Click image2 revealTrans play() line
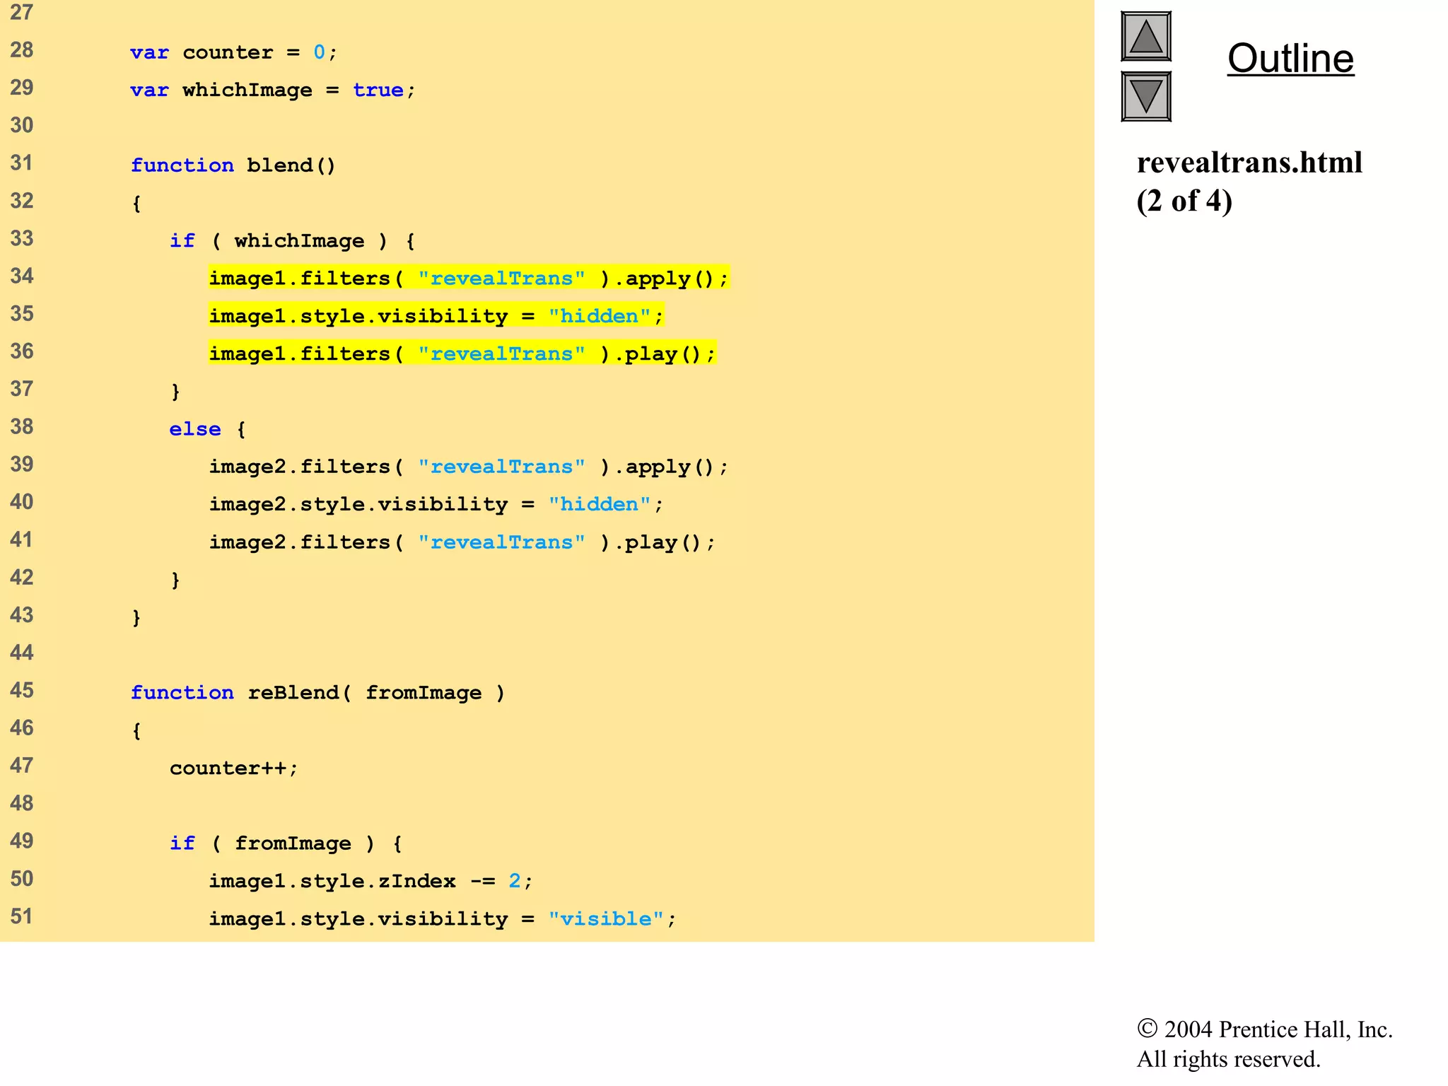The width and height of the screenshot is (1448, 1086). [x=462, y=542]
